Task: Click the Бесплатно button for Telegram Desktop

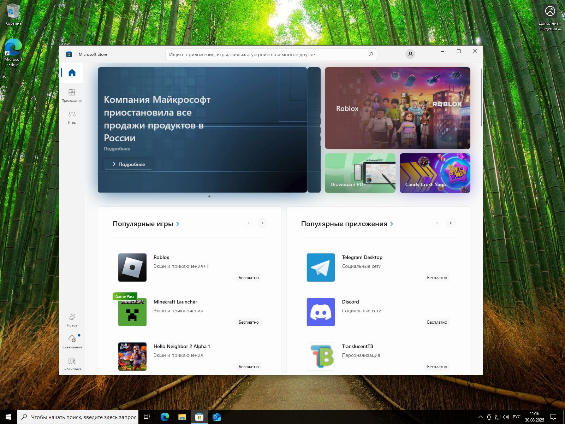Action: pos(437,278)
